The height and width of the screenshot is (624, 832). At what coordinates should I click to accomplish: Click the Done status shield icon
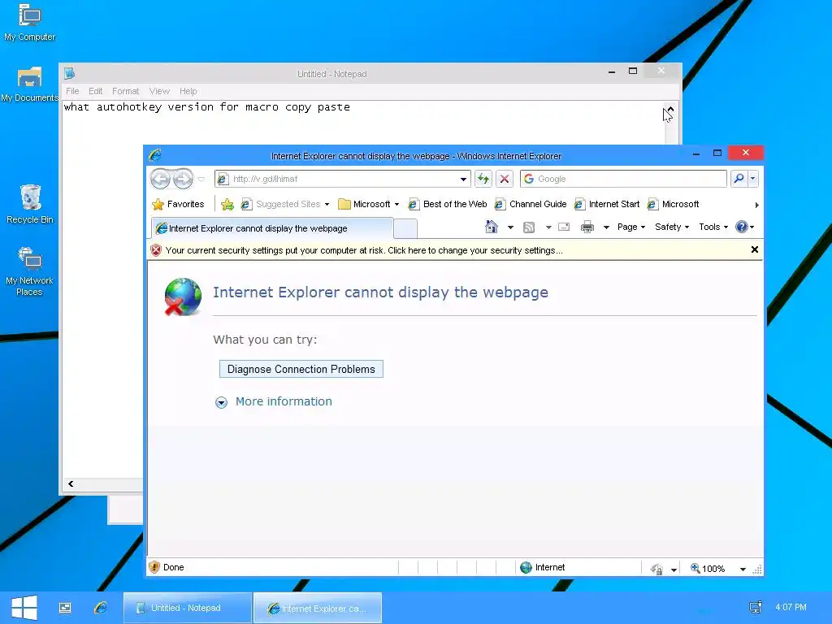click(154, 567)
